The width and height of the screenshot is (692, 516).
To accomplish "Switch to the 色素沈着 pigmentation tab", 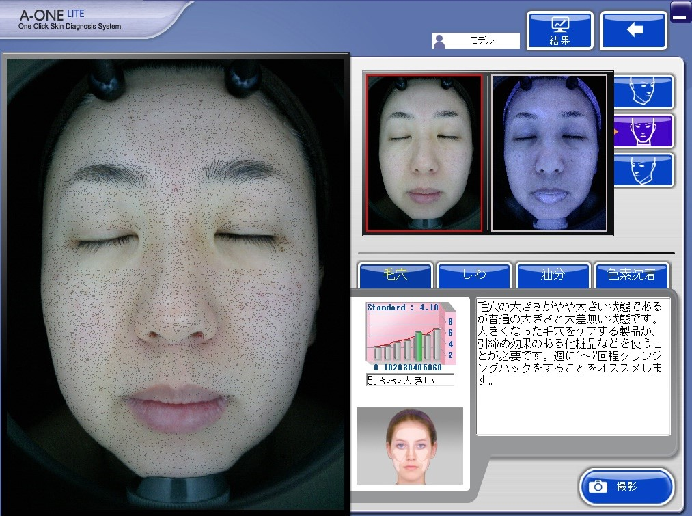I will (x=631, y=275).
